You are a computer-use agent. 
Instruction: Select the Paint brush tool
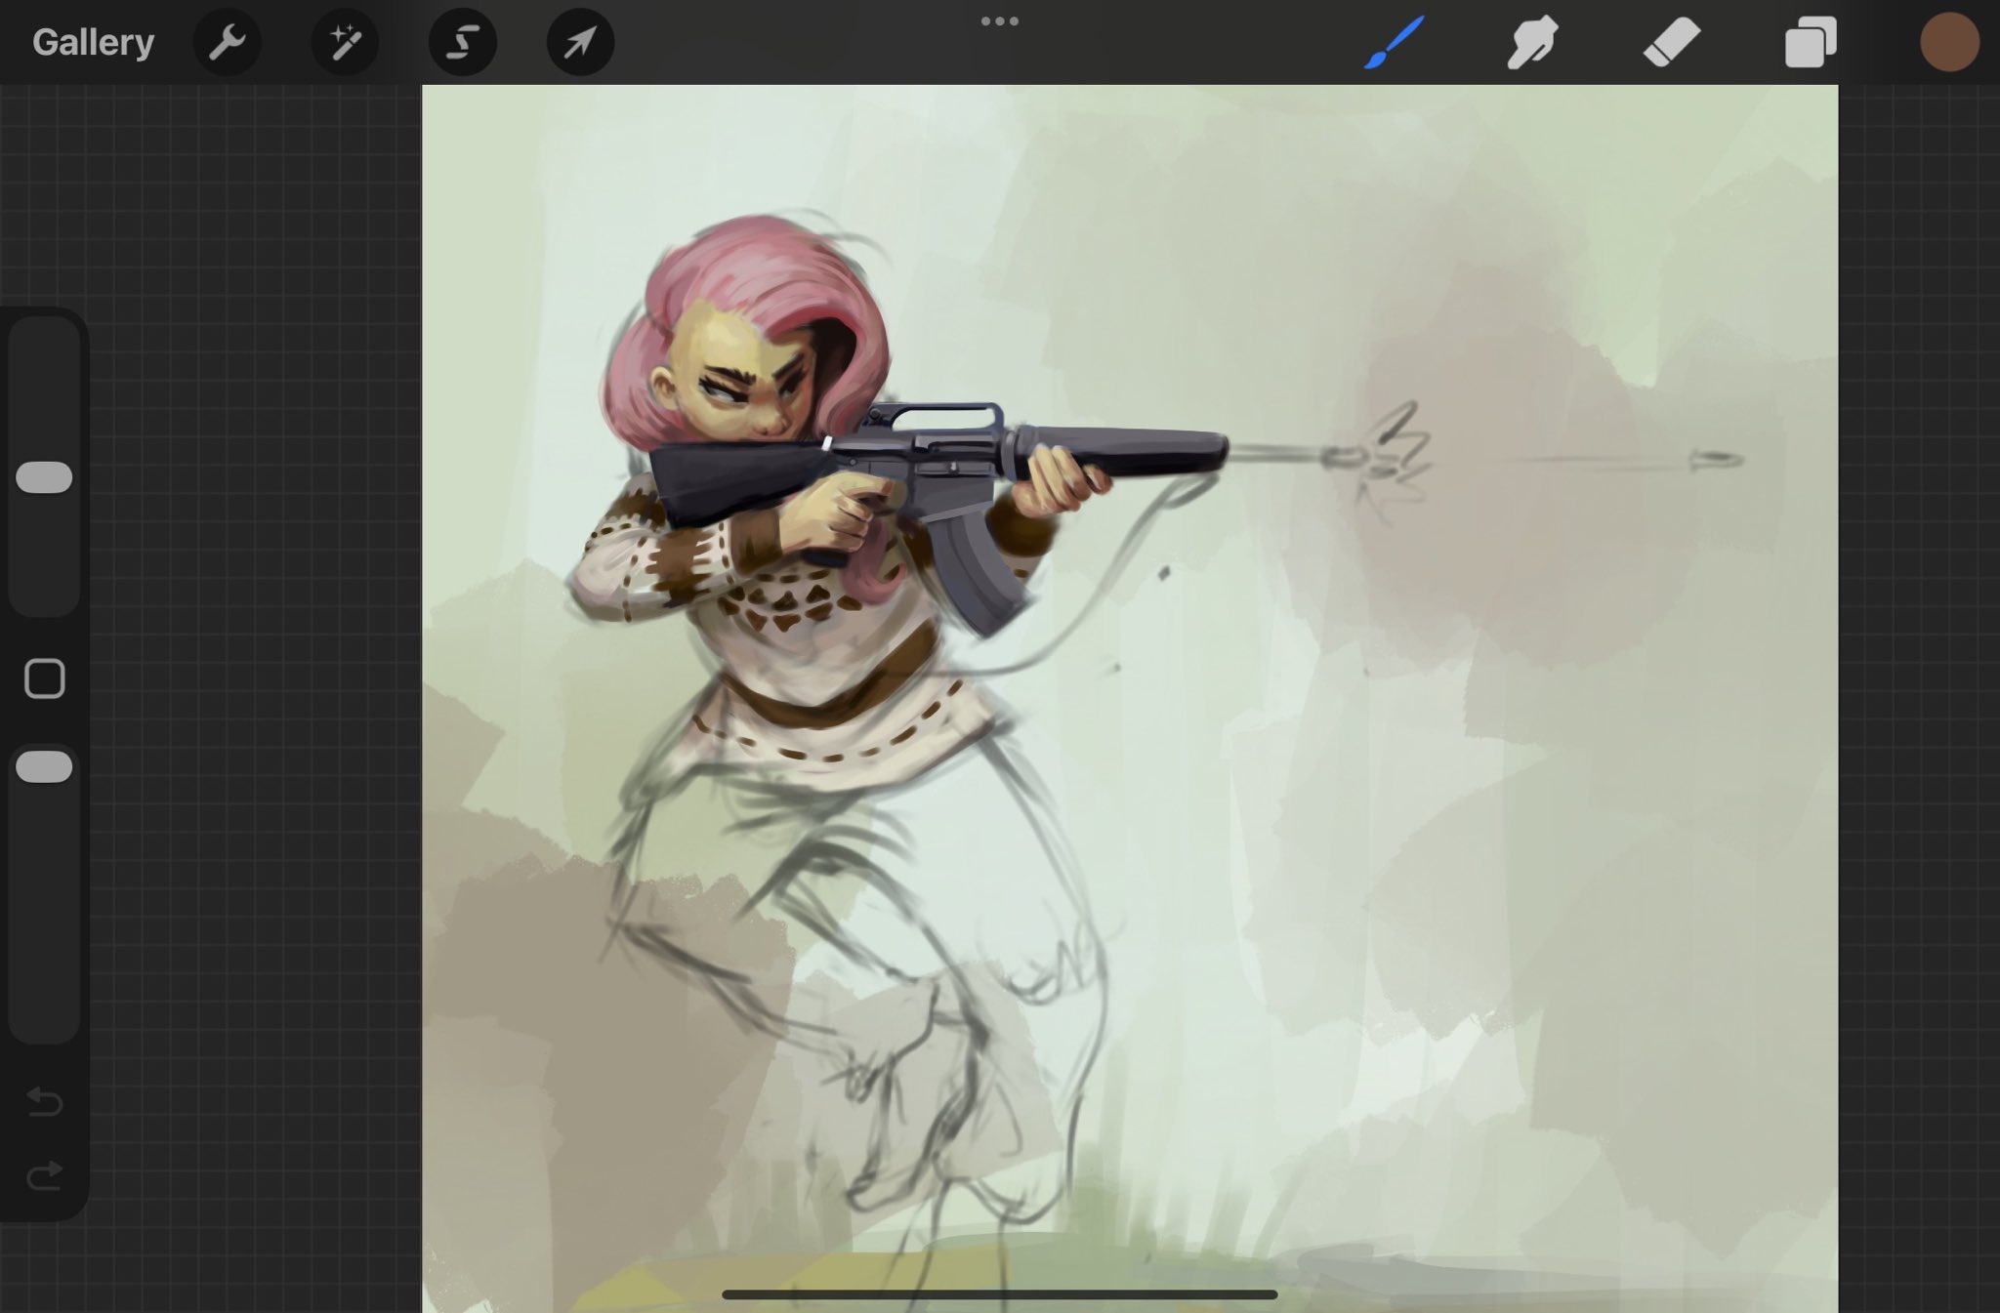[x=1394, y=42]
